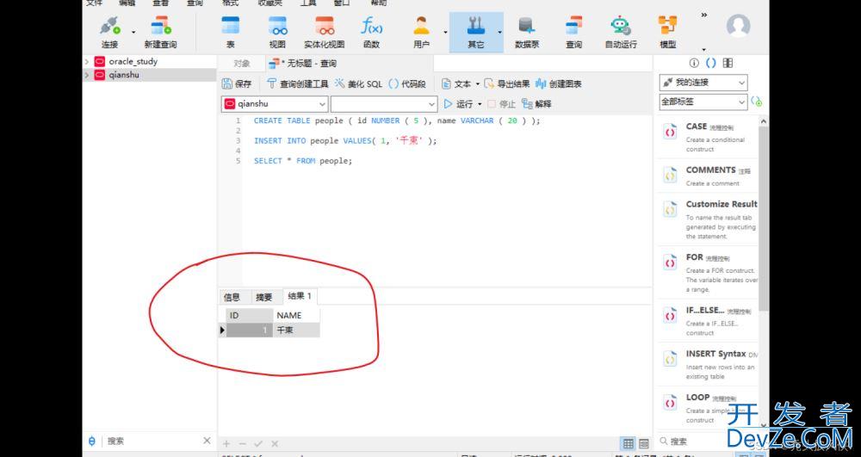Image resolution: width=861 pixels, height=457 pixels.
Task: Click the add new snippet icon beside 全部标签
Action: point(757,102)
